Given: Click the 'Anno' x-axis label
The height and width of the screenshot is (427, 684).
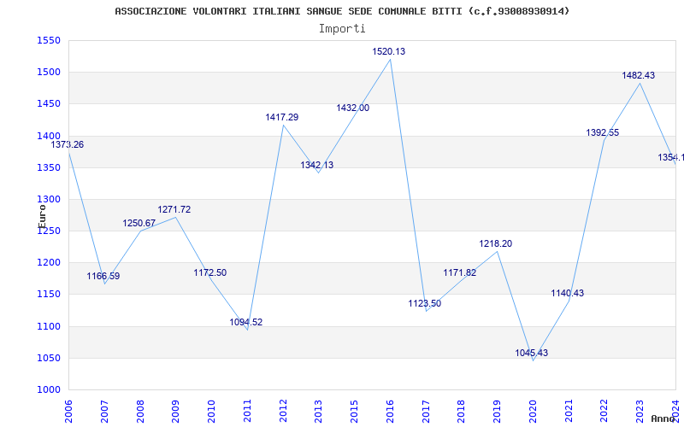Looking at the screenshot, I should point(663,418).
